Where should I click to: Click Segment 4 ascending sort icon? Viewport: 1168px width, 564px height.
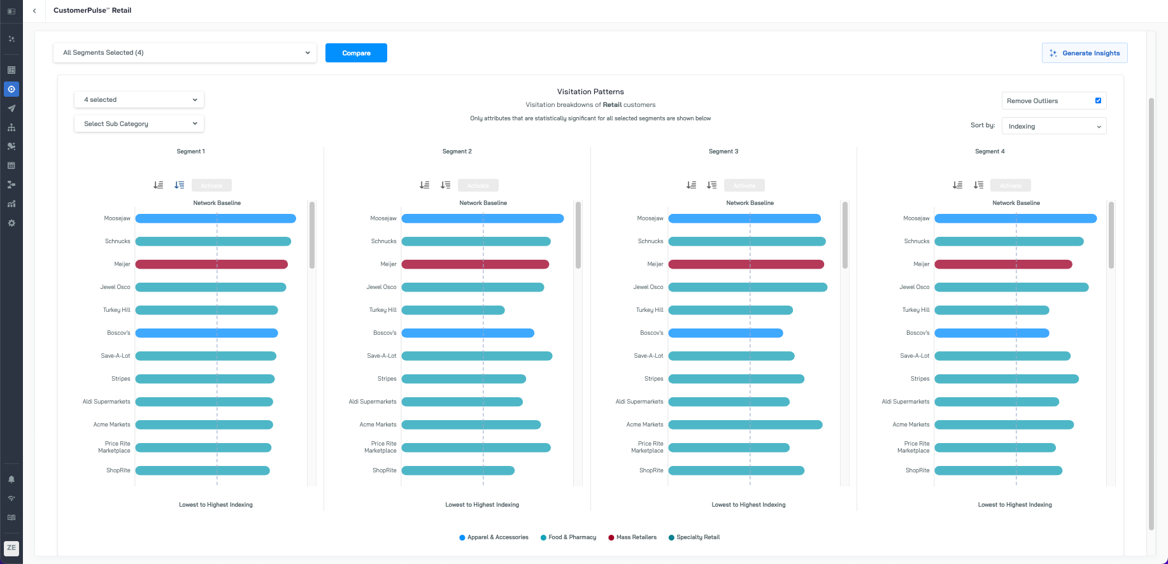(x=958, y=185)
